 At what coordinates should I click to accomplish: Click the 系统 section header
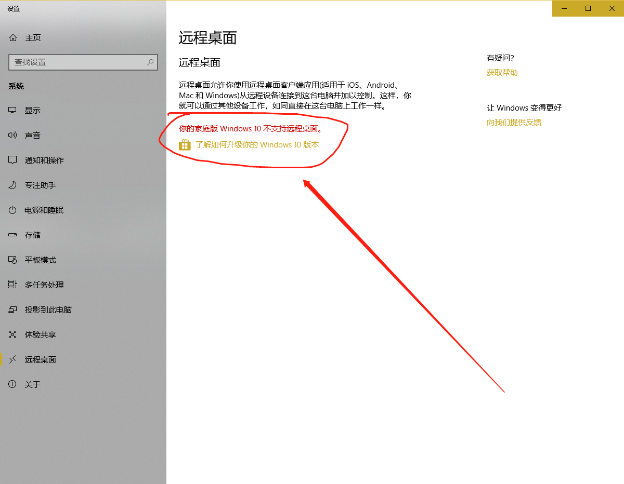click(x=16, y=86)
